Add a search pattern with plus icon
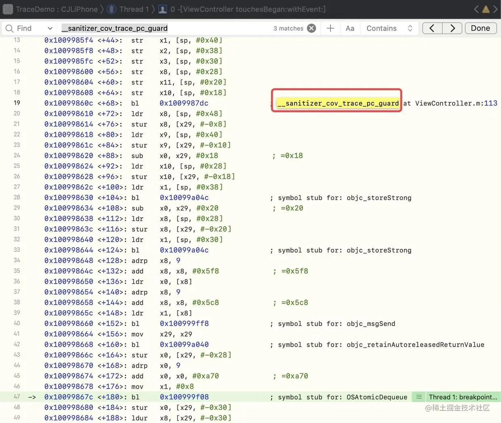This screenshot has width=501, height=423. tap(330, 28)
